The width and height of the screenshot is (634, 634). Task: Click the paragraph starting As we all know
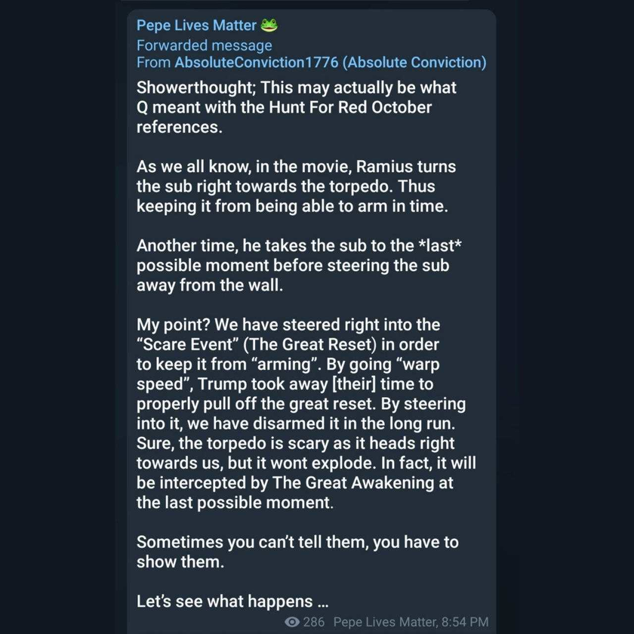[297, 186]
